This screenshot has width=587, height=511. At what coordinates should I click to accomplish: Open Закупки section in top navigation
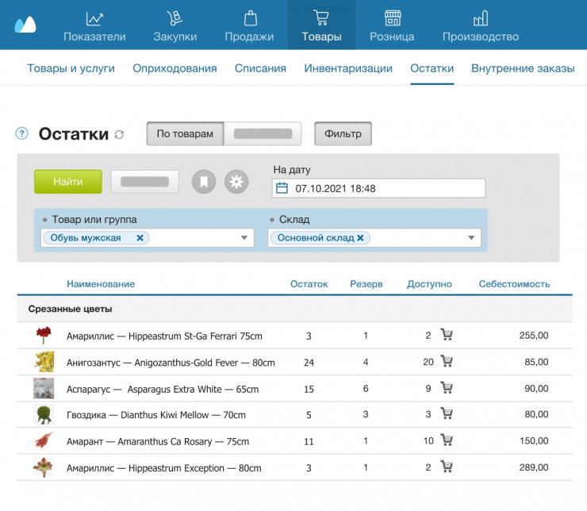point(175,25)
